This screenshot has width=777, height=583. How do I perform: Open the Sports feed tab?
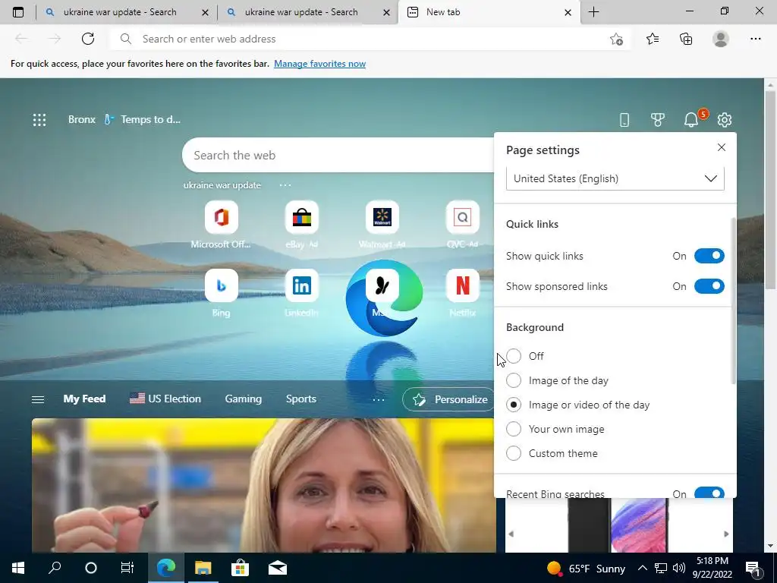tap(300, 399)
